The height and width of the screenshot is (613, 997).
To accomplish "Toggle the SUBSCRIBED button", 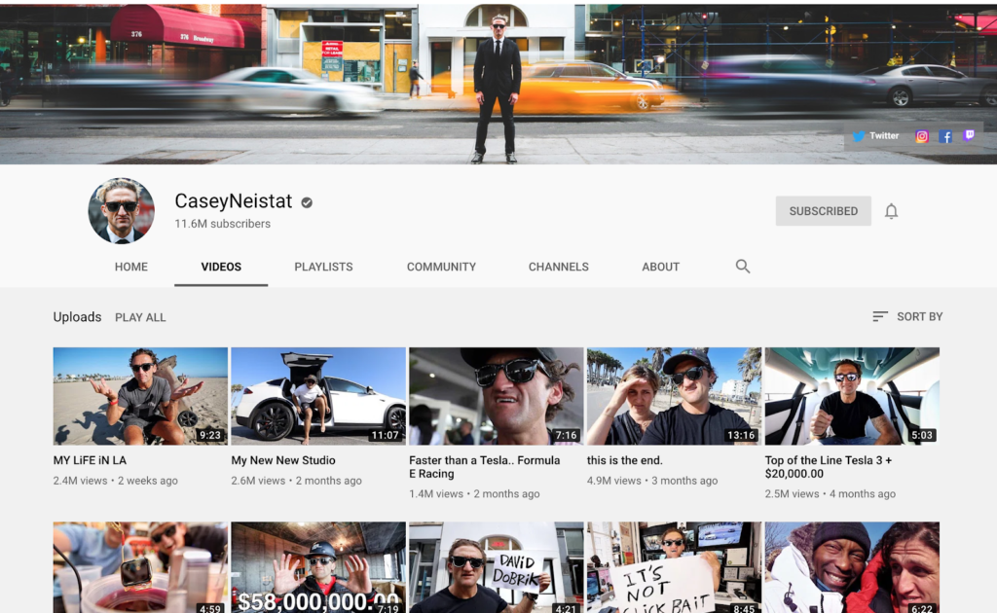I will [823, 211].
